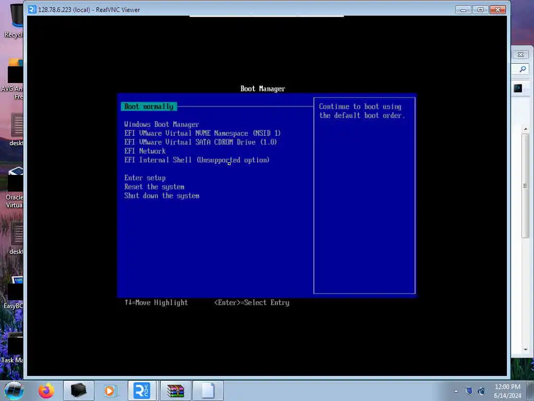Open the AVG Antivirus desktop shortcut

[x=13, y=79]
